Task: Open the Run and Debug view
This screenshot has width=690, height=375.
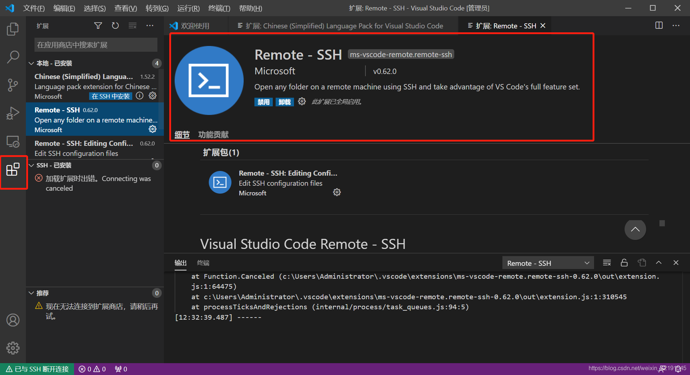Action: click(x=13, y=113)
